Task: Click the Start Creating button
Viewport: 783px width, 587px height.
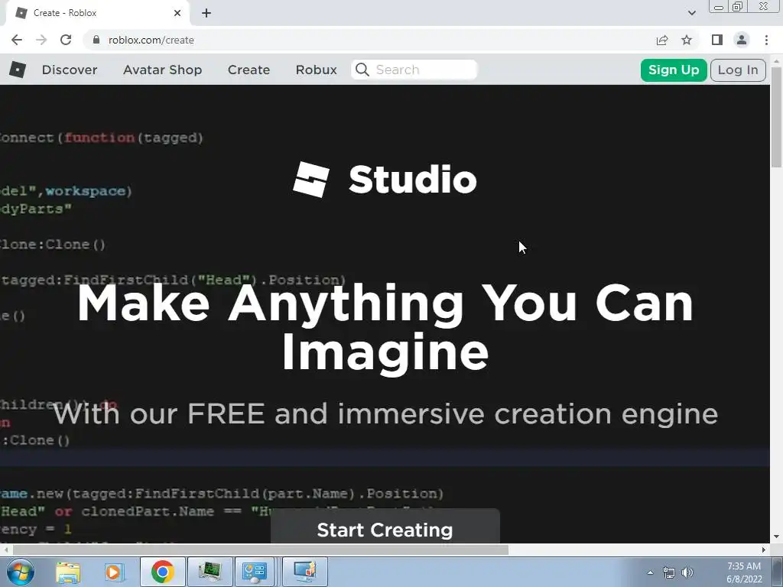Action: point(385,527)
